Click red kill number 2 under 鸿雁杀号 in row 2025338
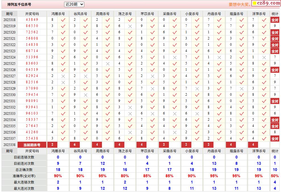This screenshot has width=281, height=192. [52, 145]
